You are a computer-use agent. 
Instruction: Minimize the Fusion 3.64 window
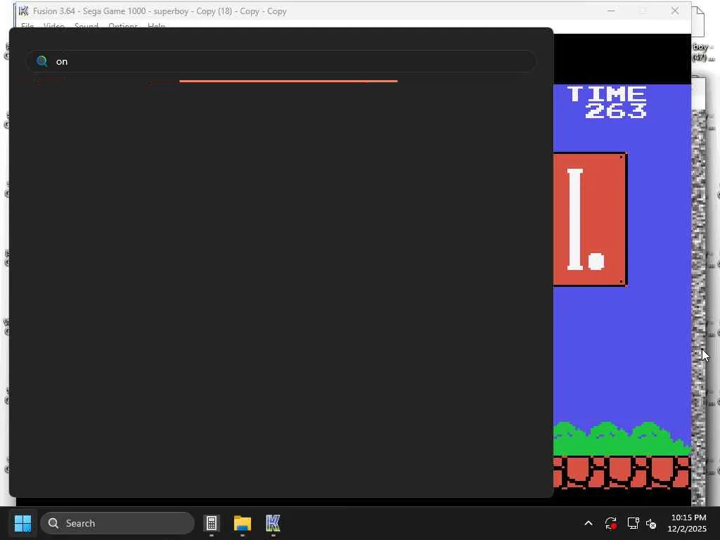tap(611, 11)
